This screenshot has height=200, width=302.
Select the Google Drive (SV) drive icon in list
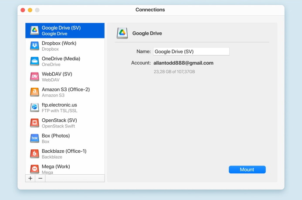coord(34,30)
